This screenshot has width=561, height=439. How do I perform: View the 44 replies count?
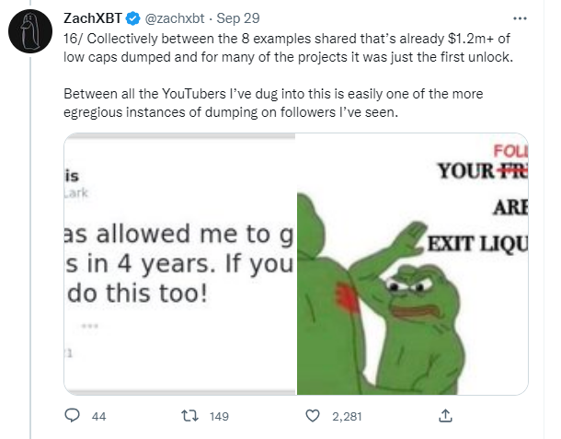click(x=99, y=416)
